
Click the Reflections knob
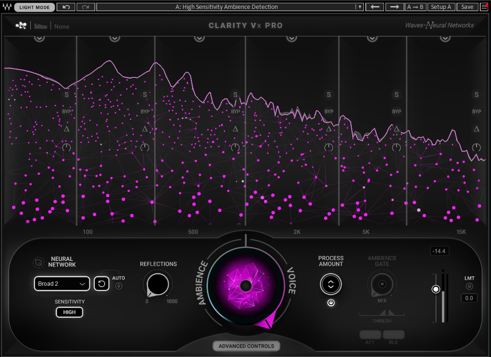[x=158, y=284]
